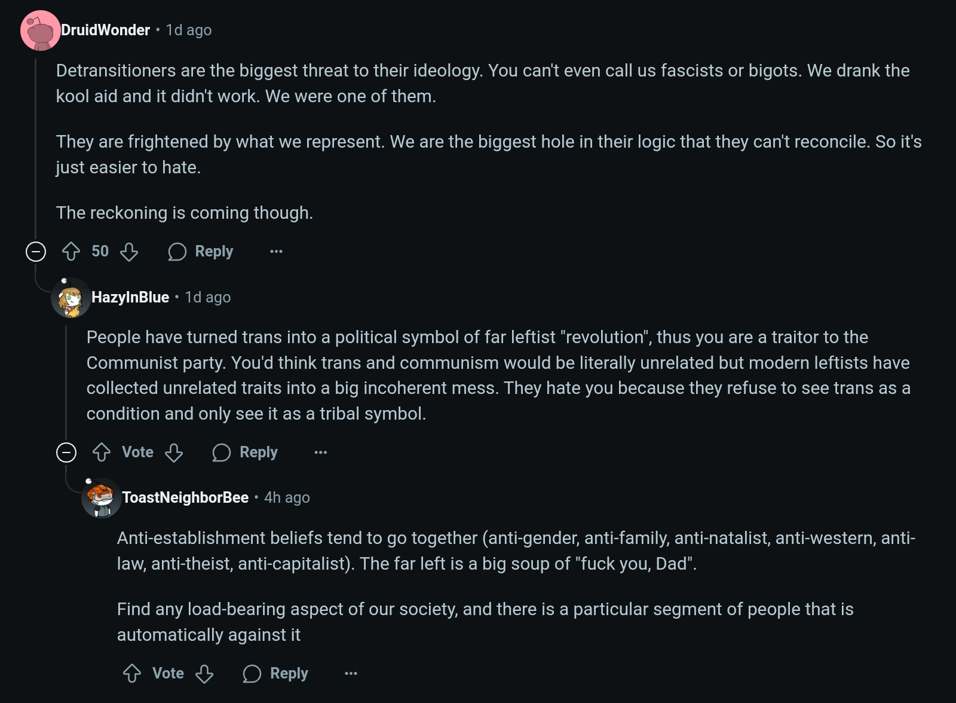Viewport: 956px width, 703px height.
Task: Open DruidWonder's username profile link
Action: (x=106, y=30)
